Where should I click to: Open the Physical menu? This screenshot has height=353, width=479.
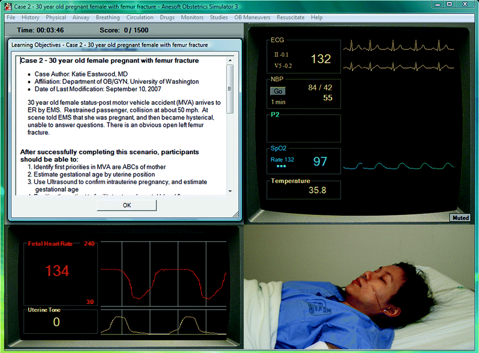[x=57, y=17]
